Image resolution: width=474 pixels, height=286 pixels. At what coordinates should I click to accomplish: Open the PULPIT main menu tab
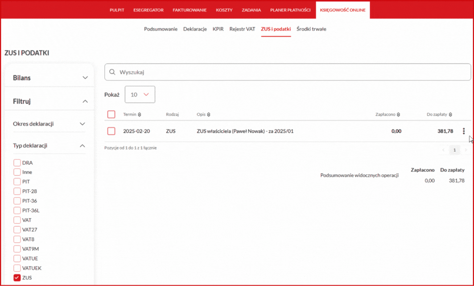coord(117,10)
